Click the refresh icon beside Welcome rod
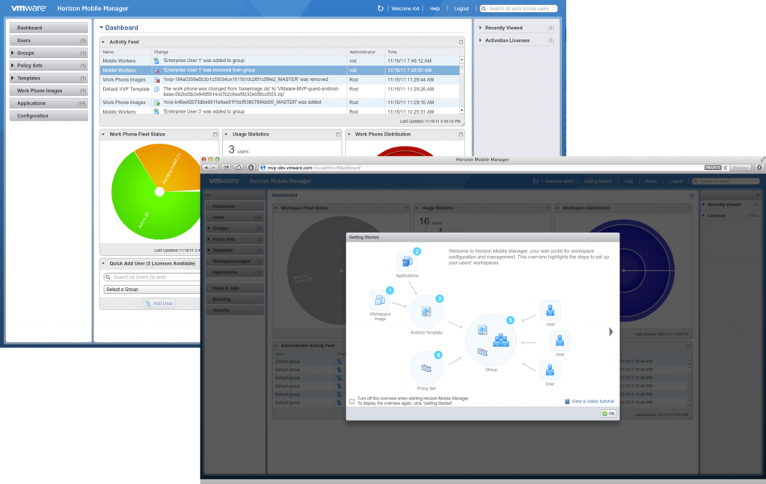The image size is (766, 484). 381,8
